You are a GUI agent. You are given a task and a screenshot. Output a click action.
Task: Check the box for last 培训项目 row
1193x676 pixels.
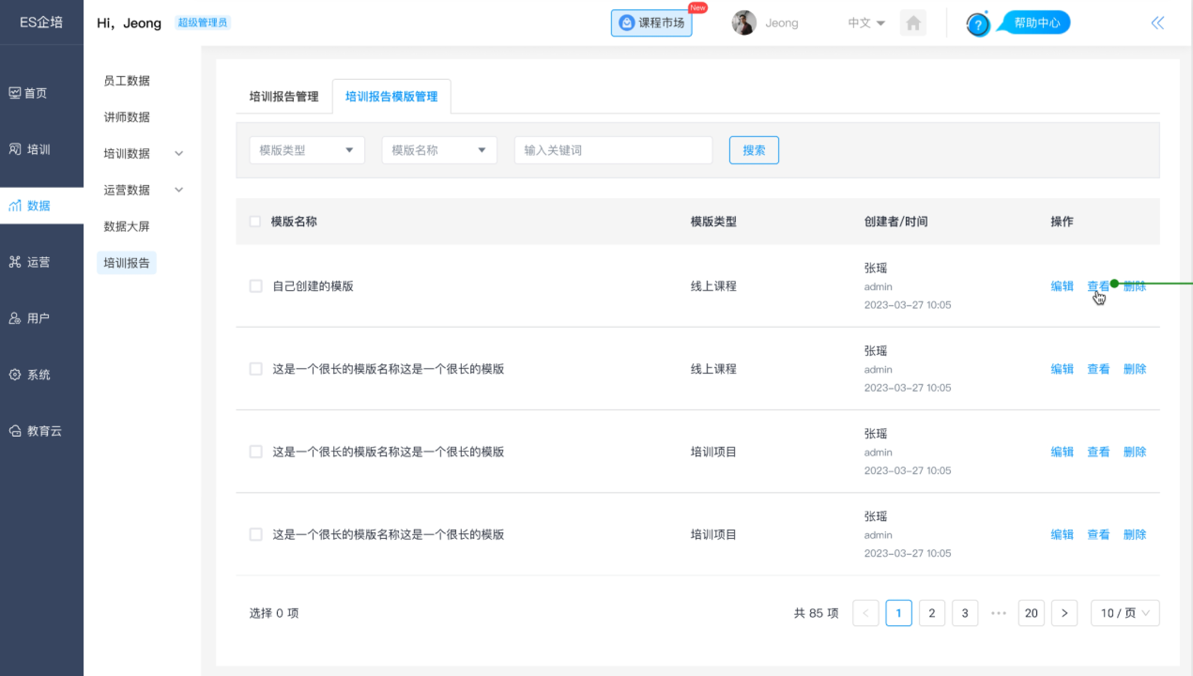coord(256,534)
